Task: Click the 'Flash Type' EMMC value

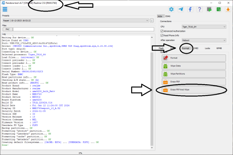Action: tap(21, 74)
